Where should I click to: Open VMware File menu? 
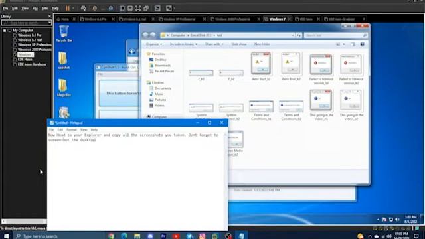(5, 9)
